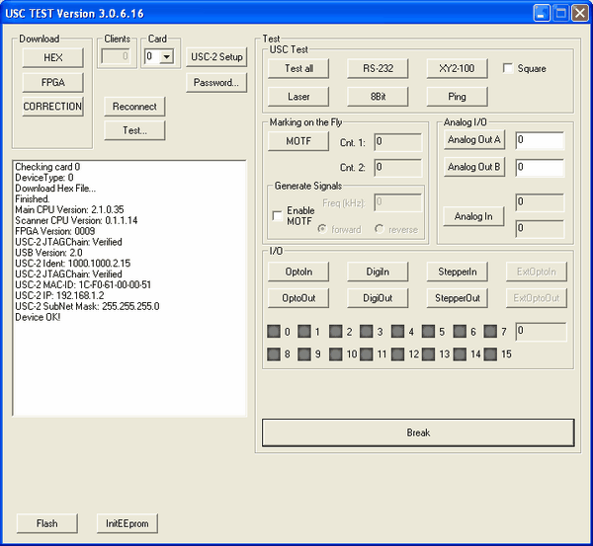Toggle I/O bit 10 indicator

click(335, 354)
